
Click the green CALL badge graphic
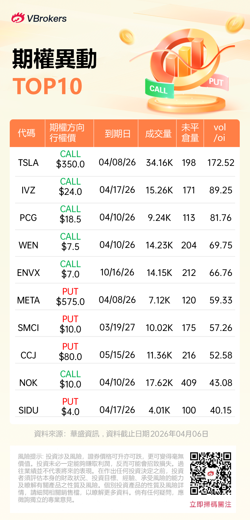159,89
